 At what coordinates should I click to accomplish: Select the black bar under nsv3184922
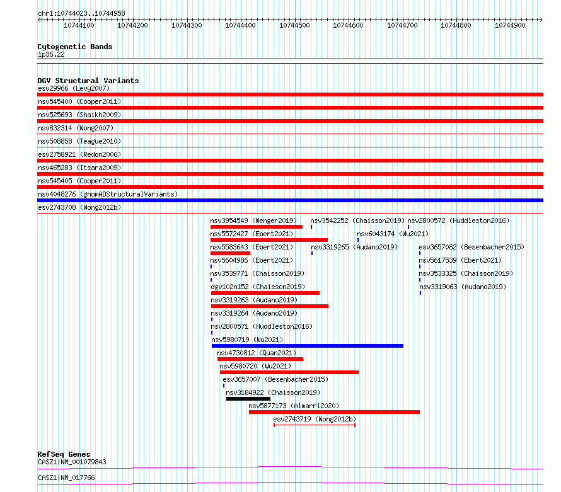(248, 399)
